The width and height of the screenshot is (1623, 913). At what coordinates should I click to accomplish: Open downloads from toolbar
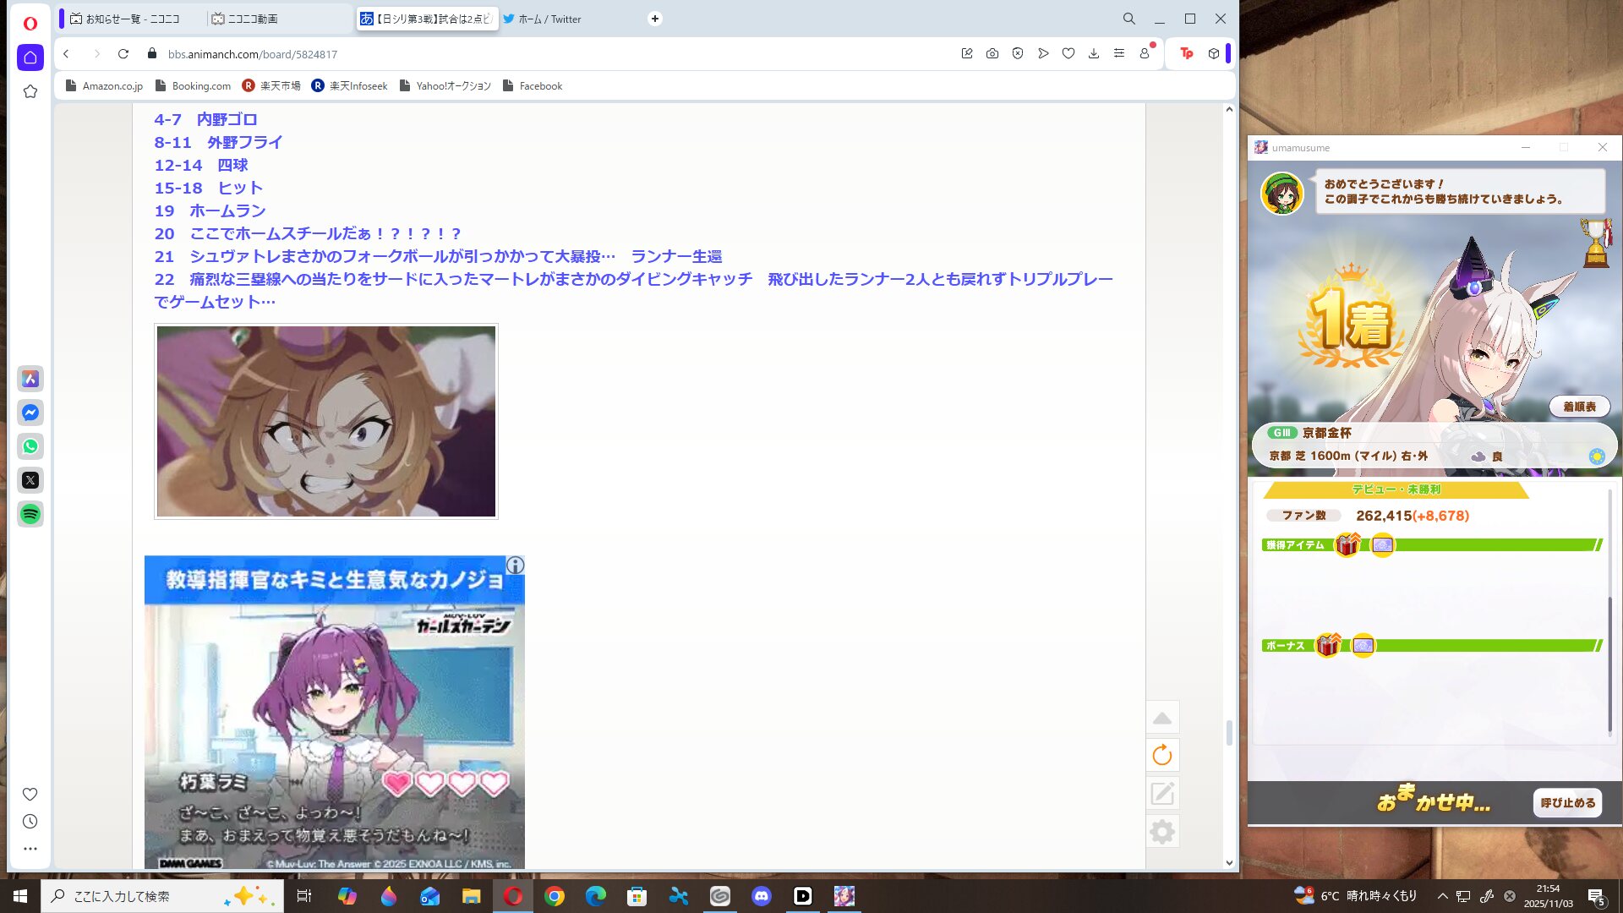[1094, 53]
